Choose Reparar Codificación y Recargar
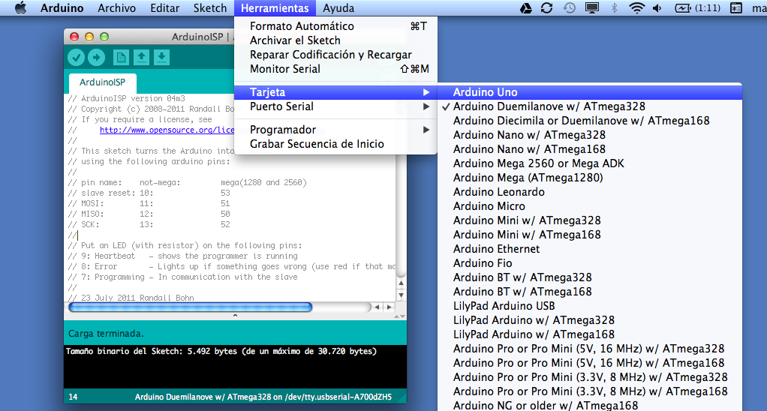 [335, 55]
